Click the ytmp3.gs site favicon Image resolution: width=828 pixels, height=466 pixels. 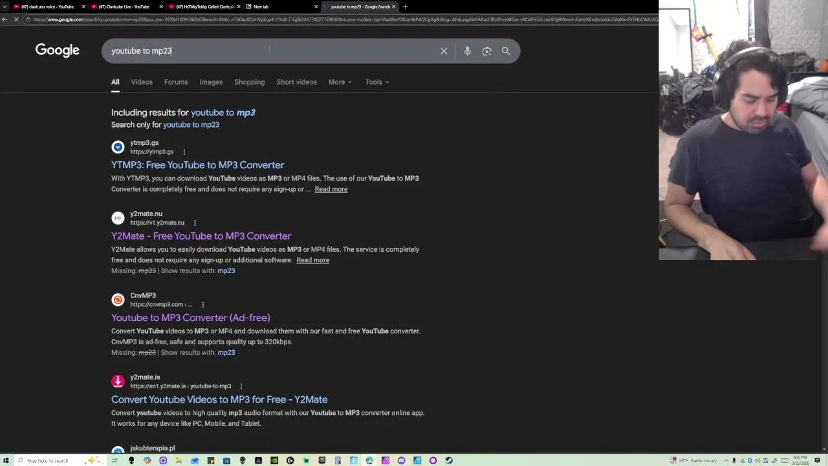(x=118, y=147)
